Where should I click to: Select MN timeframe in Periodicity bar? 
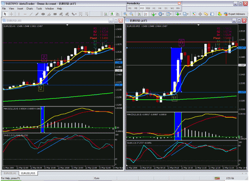coord(178,8)
